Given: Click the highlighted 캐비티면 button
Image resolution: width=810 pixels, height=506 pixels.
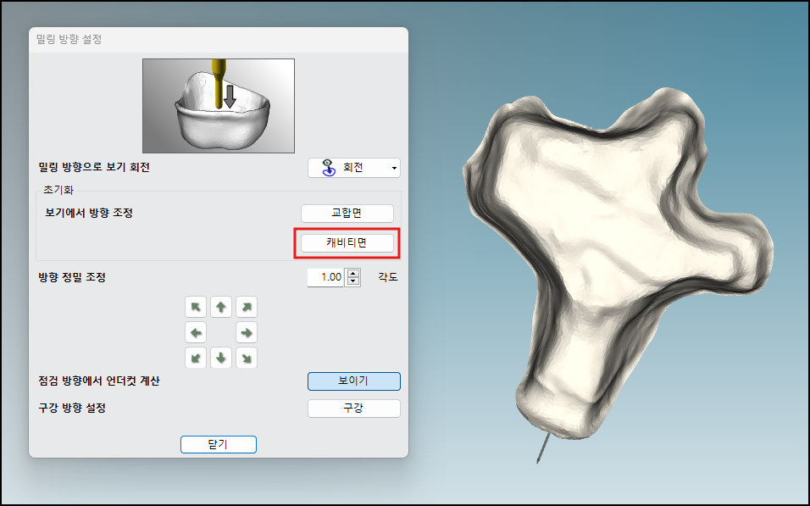Looking at the screenshot, I should coord(347,243).
